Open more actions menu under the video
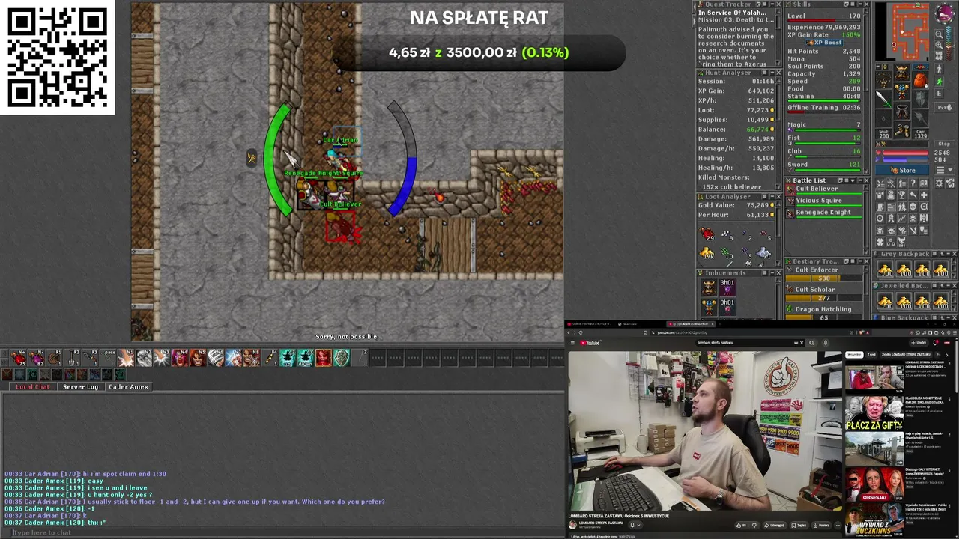This screenshot has height=539, width=959. point(836,525)
